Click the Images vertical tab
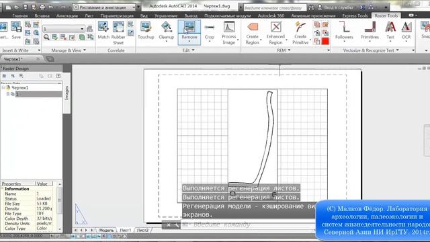The image size is (430, 242). point(67,93)
